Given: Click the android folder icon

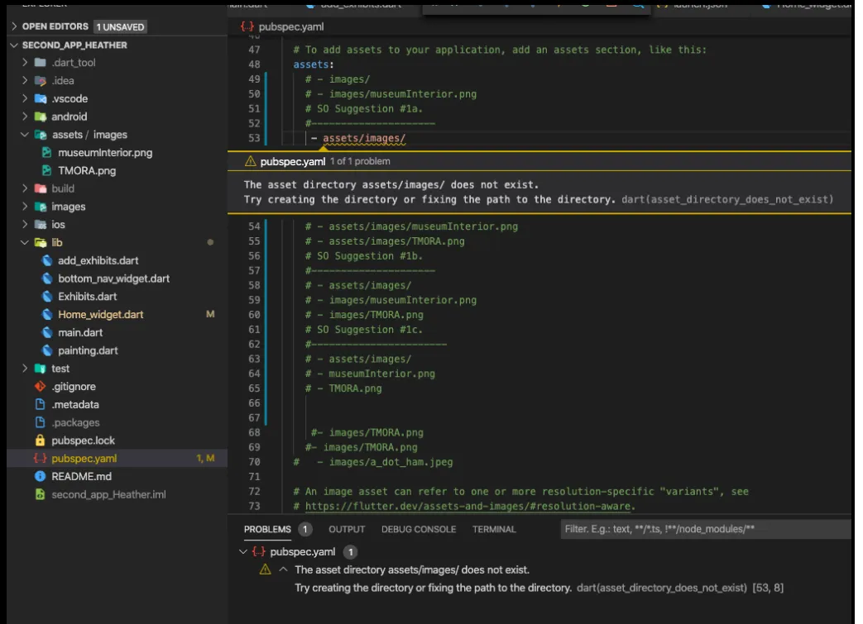Looking at the screenshot, I should coord(41,117).
